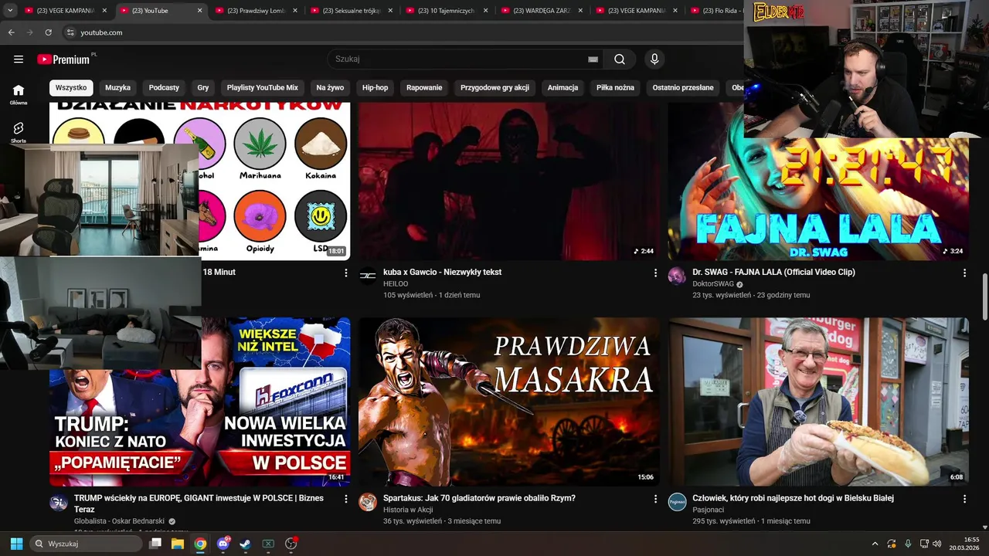Play the PRAWDZIWA MASAKRA thumbnail
Viewport: 989px width, 556px height.
509,402
